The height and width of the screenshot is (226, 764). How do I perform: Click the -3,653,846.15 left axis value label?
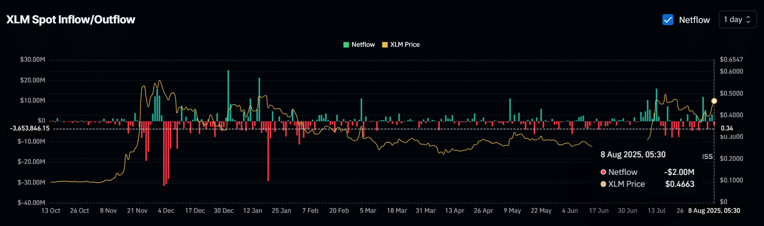(x=30, y=129)
